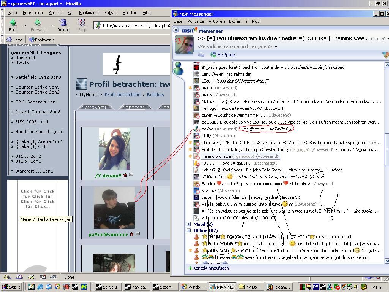This screenshot has height=292, width=389.
Task: Click the Mozilla component bar Composer icon
Action: [x=31, y=277]
